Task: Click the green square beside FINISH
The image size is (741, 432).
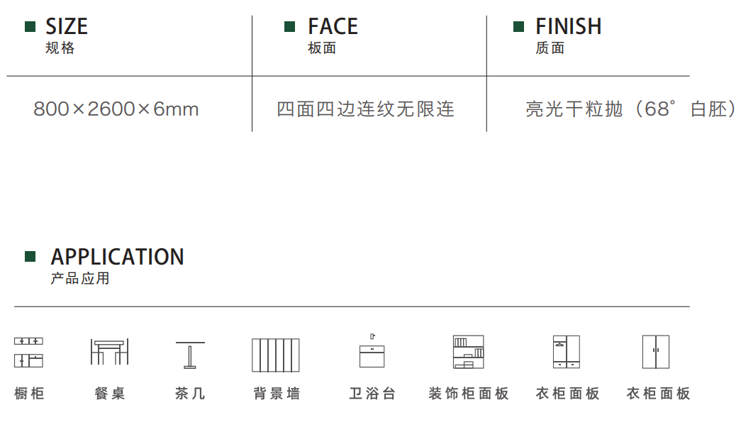Action: point(519,26)
